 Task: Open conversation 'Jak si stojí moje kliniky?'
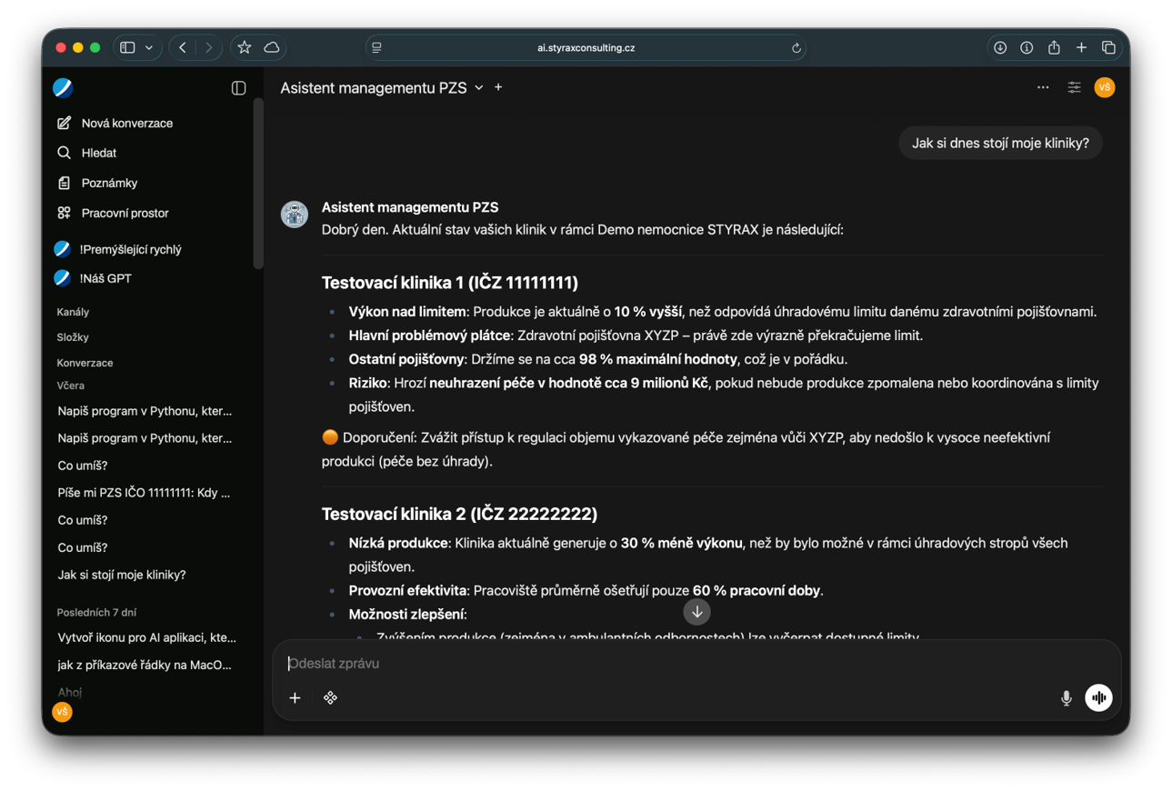pos(122,575)
